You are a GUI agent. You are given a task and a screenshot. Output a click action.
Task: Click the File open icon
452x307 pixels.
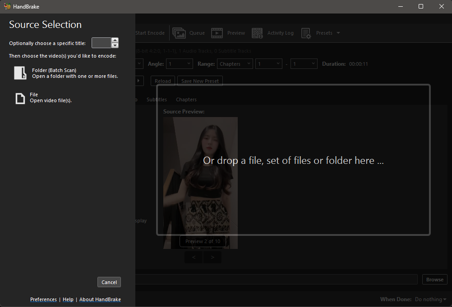coord(20,98)
